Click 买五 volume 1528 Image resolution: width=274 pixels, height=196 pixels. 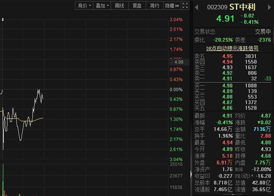[251, 108]
